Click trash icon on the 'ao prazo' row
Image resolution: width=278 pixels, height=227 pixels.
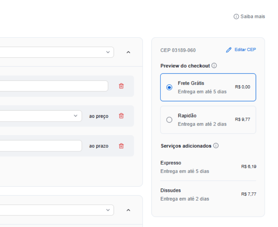click(121, 146)
